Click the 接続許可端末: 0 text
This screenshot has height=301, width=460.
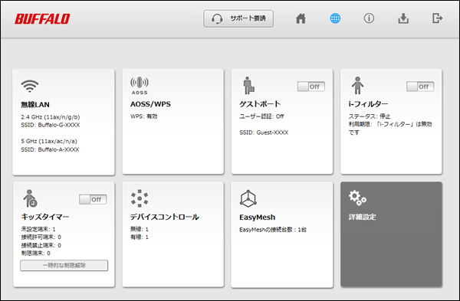(x=41, y=237)
